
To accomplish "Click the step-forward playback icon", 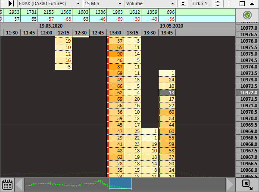I will tap(11, 3).
